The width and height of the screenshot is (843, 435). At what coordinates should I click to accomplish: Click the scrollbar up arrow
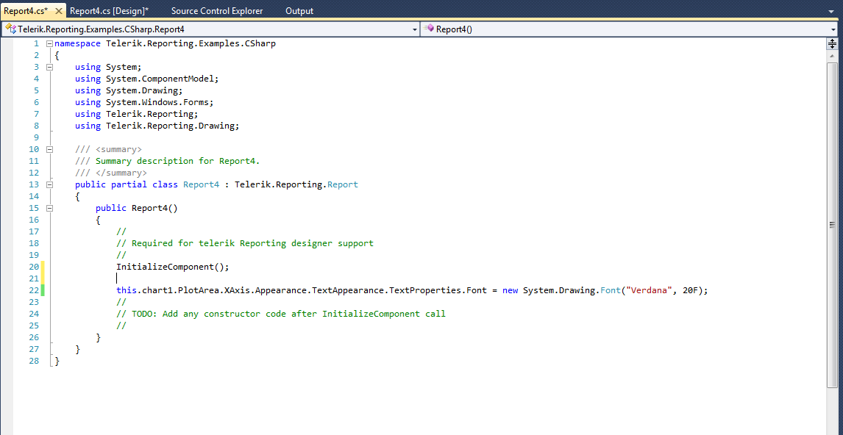pyautogui.click(x=832, y=56)
